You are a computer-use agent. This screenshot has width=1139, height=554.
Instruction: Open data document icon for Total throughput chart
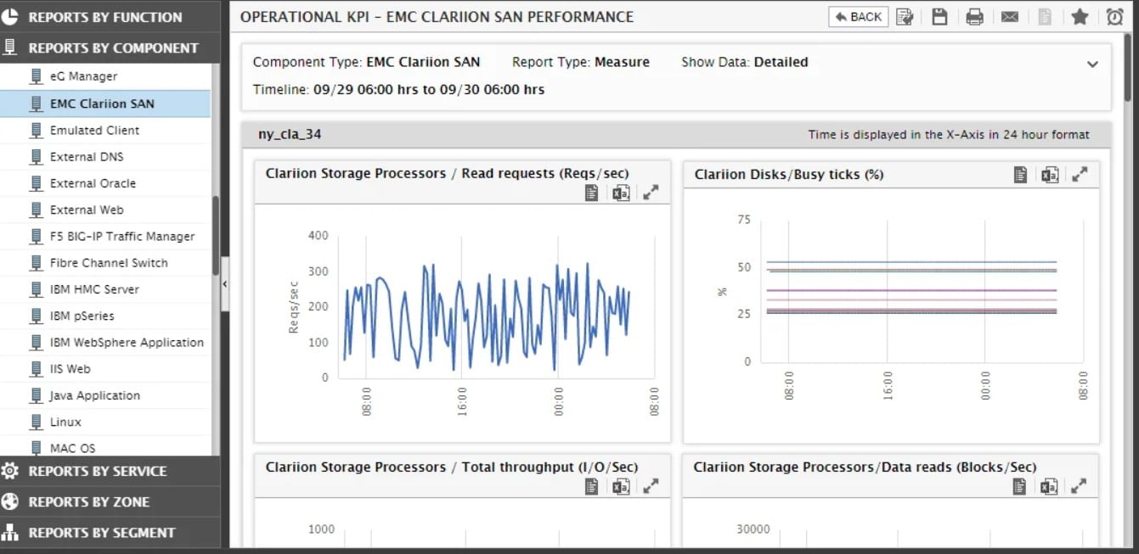coord(592,486)
